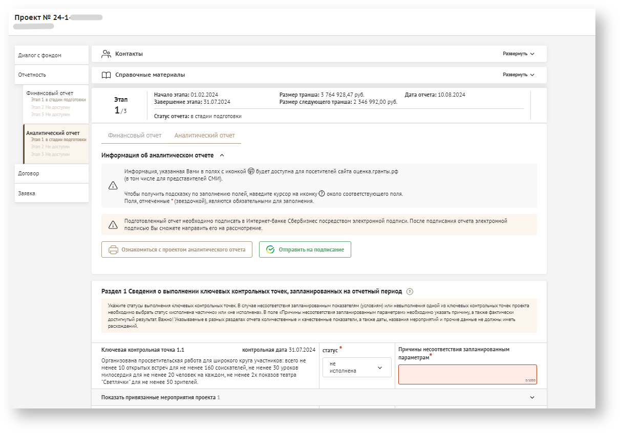Image resolution: width=620 pixels, height=433 pixels.
Task: Click the Причины несоответствия text field
Action: pyautogui.click(x=467, y=374)
